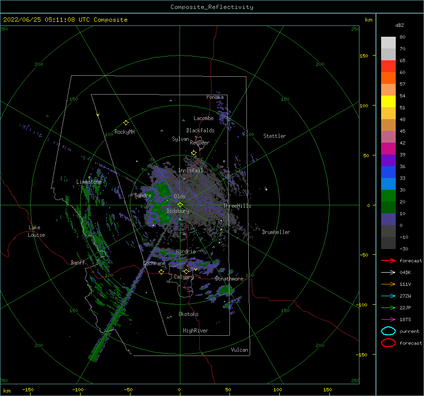Select the tan 48 dBZ color swatch
This screenshot has width=424, height=396.
388,125
